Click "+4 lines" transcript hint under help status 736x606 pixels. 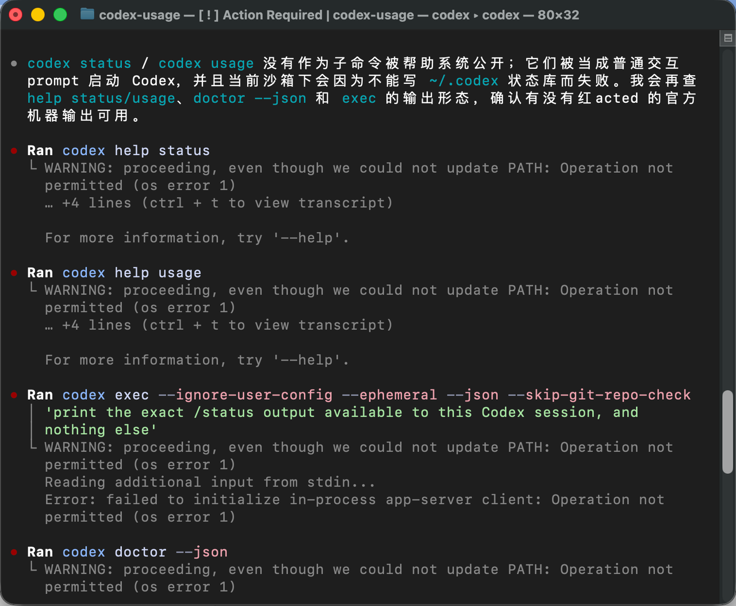pyautogui.click(x=219, y=203)
